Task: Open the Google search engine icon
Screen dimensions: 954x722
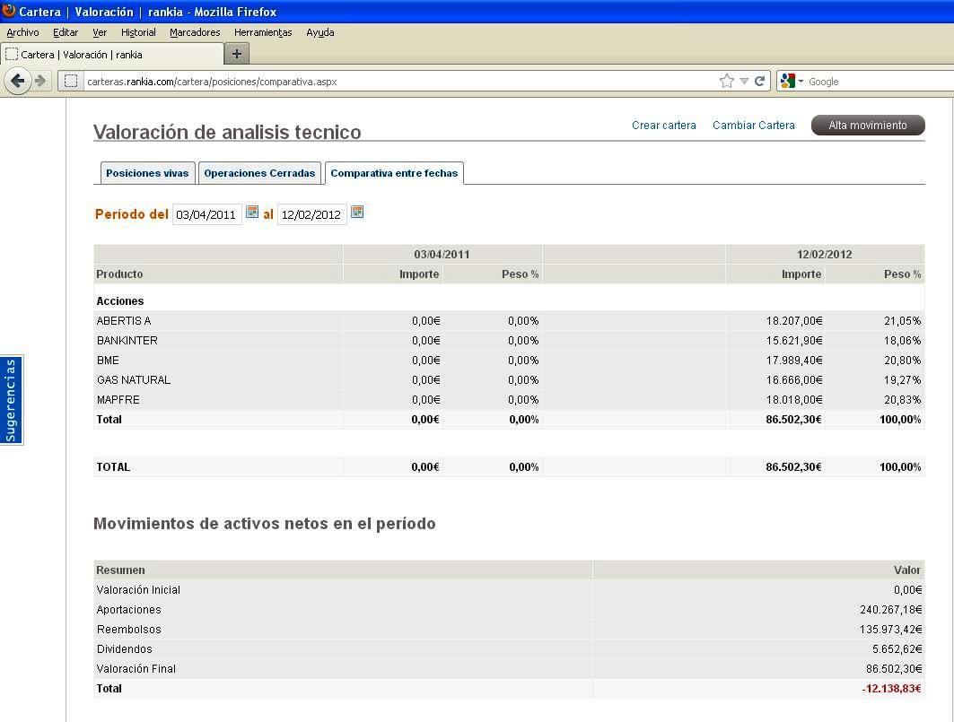Action: pos(787,81)
